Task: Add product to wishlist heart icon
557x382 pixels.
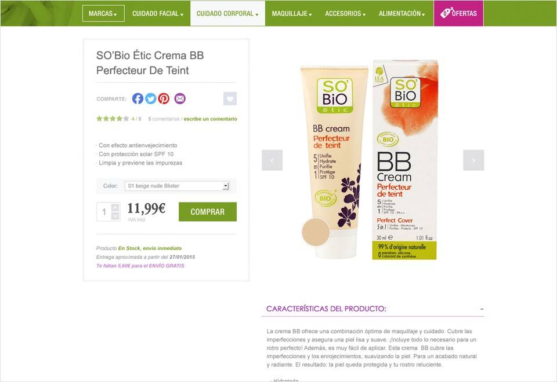Action: 230,98
